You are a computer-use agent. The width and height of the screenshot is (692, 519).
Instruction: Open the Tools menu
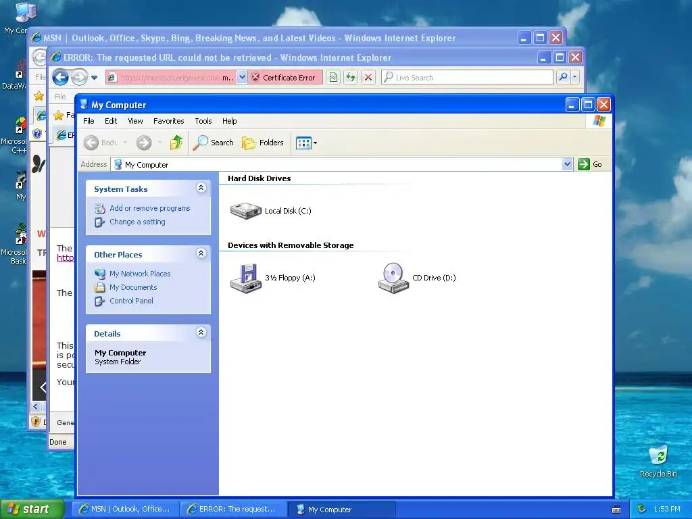coord(203,121)
